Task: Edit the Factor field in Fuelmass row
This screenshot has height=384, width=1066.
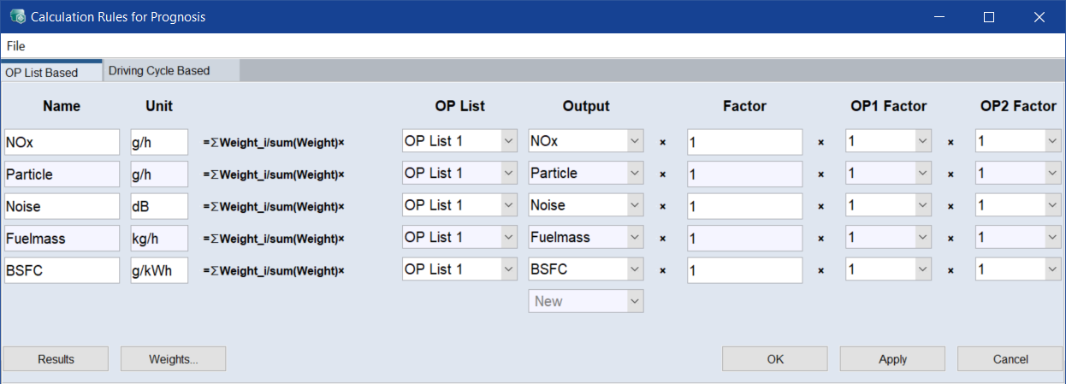Action: click(x=744, y=239)
